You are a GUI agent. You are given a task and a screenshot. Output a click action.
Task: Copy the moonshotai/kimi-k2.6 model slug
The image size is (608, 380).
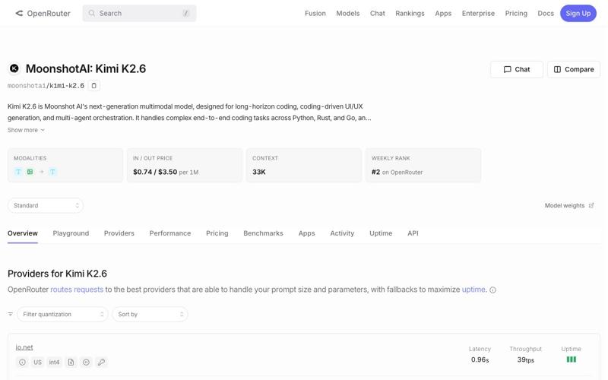tap(93, 86)
